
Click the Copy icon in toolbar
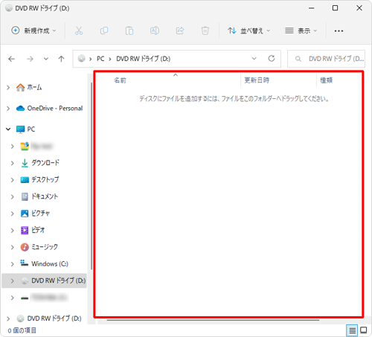coord(104,31)
